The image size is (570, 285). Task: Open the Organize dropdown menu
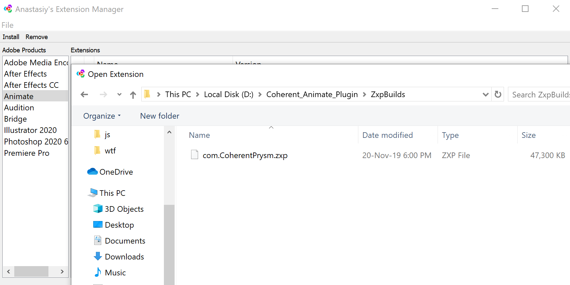click(x=102, y=116)
